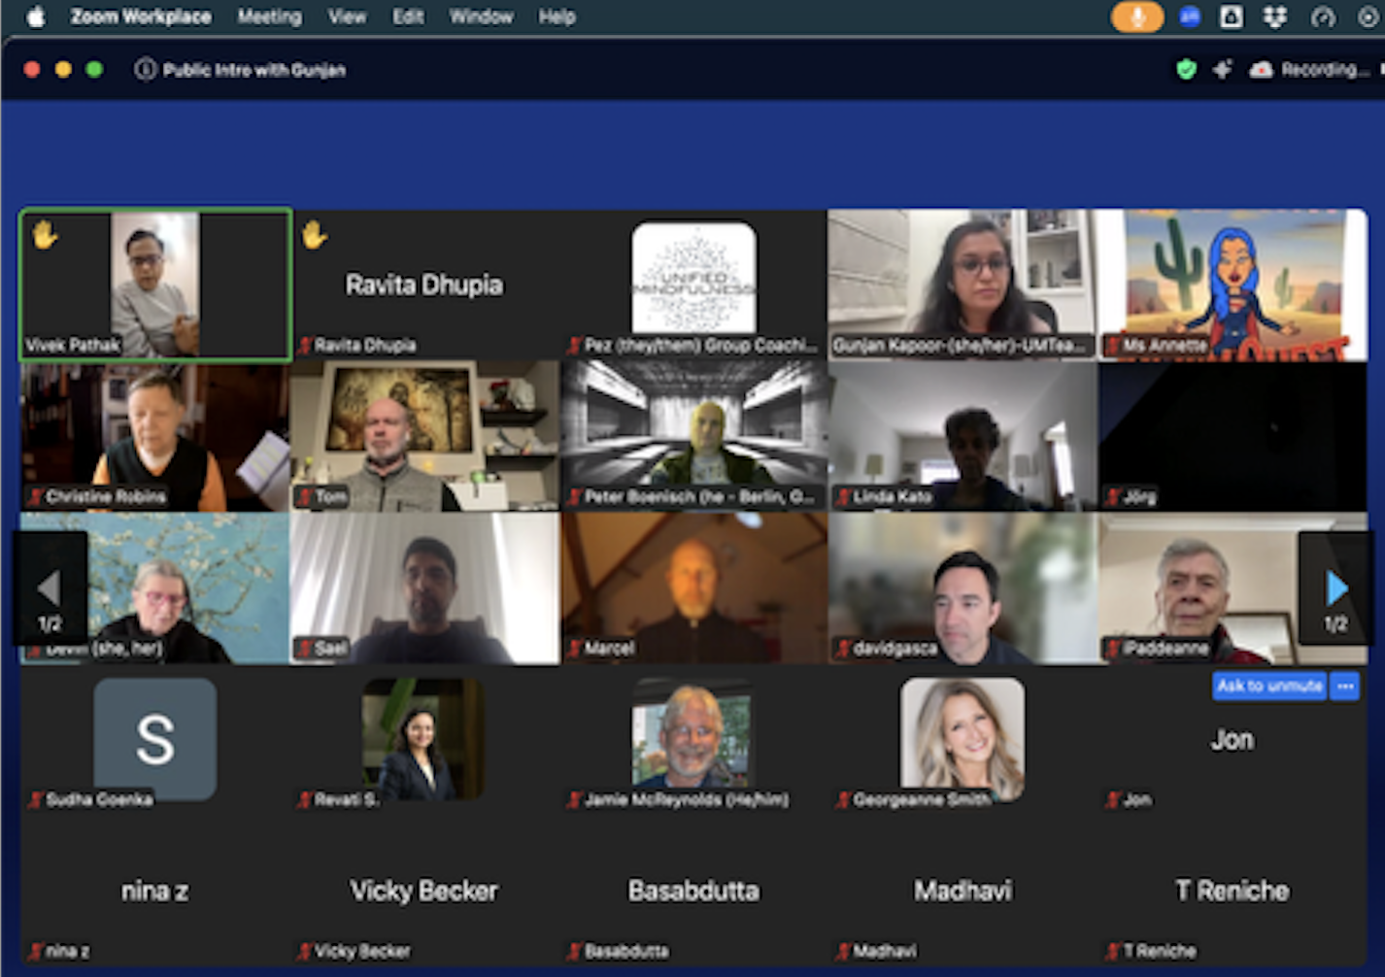Click the raised hand on Ravita Dhupia's tile

(314, 235)
